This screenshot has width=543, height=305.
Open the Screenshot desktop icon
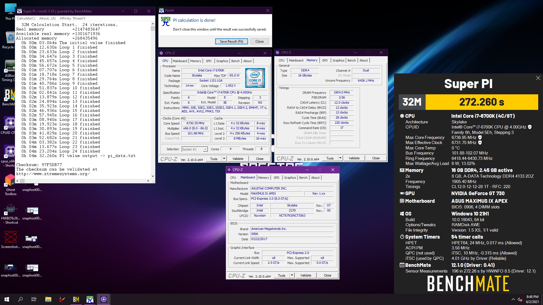pyautogui.click(x=10, y=240)
